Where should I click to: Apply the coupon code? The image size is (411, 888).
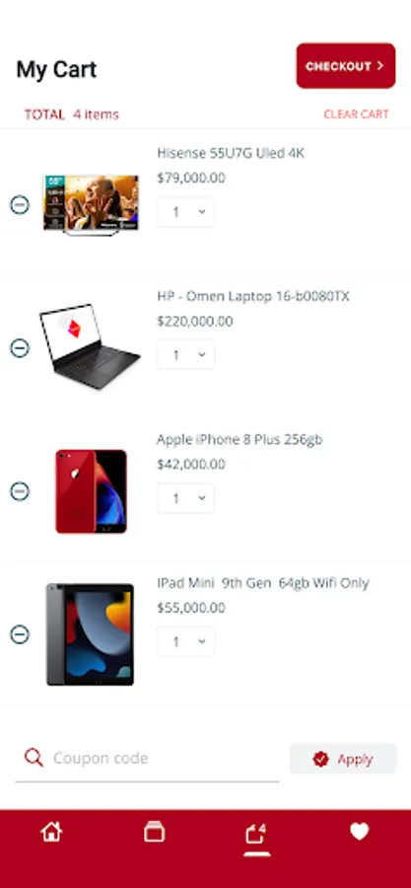344,759
